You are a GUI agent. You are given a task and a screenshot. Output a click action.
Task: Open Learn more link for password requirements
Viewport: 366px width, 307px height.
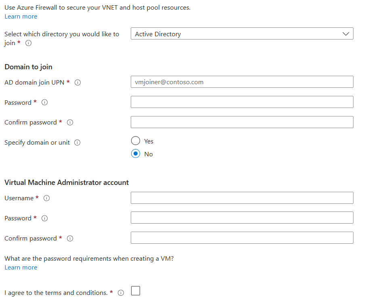(21, 268)
